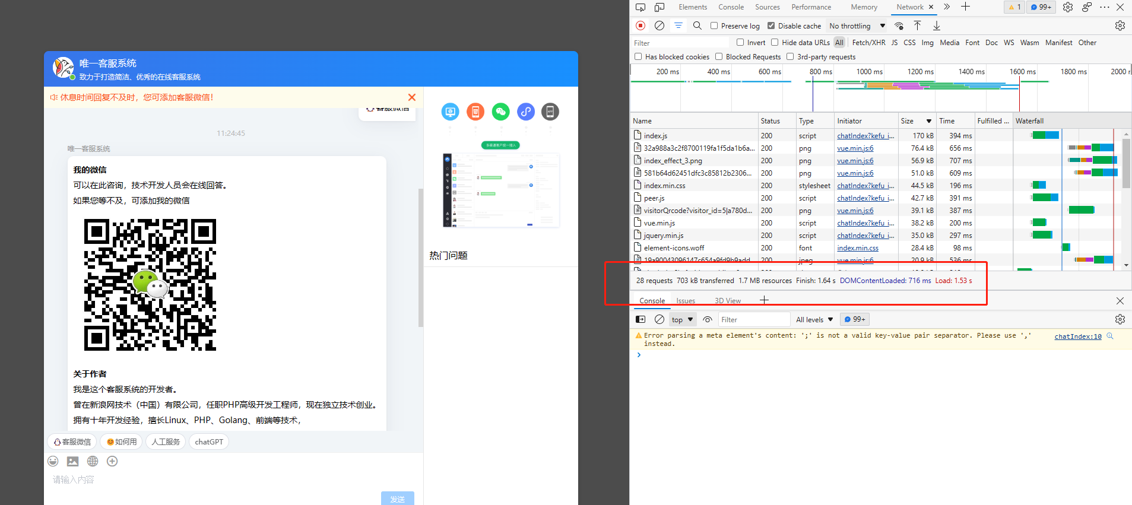Screen dimensions: 1132x505
Task: Click the import HAR upload arrow
Action: tap(918, 26)
